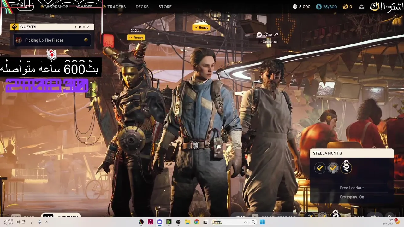The width and height of the screenshot is (404, 227).
Task: Click the crown icon beside d7me_x7
Action: point(259,35)
